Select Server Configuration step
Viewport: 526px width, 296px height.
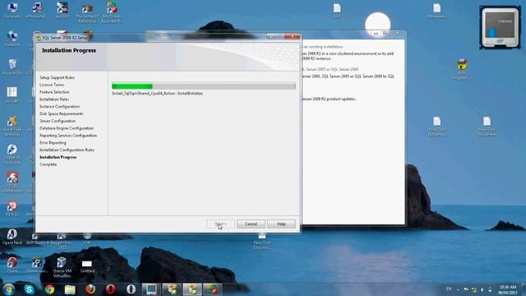coord(58,121)
